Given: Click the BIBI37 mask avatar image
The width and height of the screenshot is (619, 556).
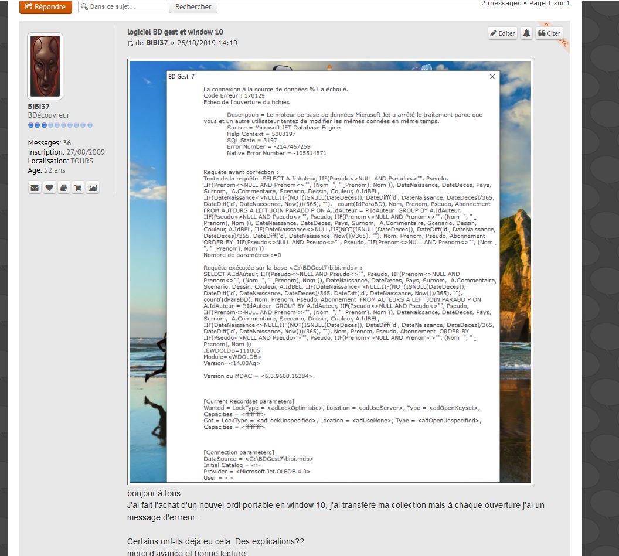Looking at the screenshot, I should coord(45,66).
